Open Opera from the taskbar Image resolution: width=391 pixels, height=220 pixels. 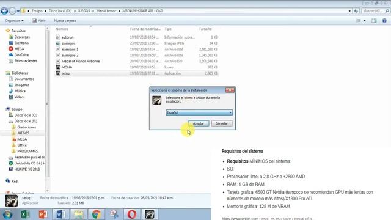pos(132,215)
